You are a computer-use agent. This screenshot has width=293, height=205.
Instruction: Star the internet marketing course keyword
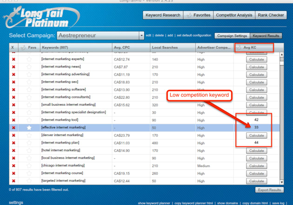coord(29,173)
